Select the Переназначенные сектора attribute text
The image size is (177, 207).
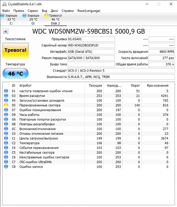pyautogui.click(x=40, y=105)
